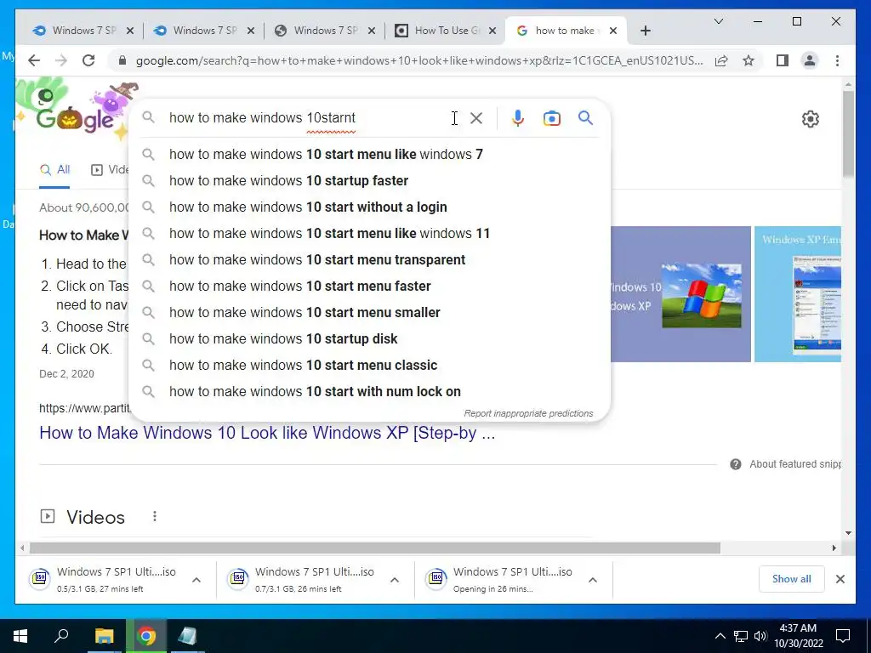871x653 pixels.
Task: Expand options for first ISO download
Action: click(196, 580)
